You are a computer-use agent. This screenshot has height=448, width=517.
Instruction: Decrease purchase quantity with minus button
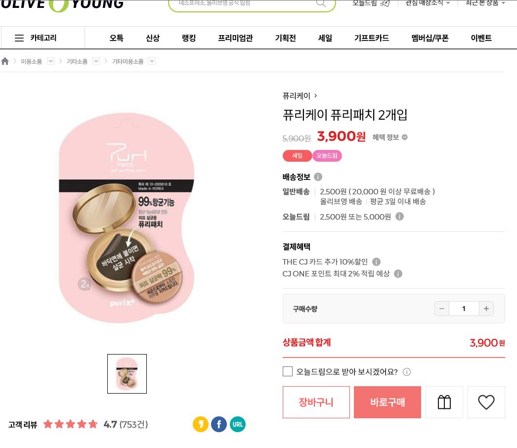pyautogui.click(x=442, y=309)
